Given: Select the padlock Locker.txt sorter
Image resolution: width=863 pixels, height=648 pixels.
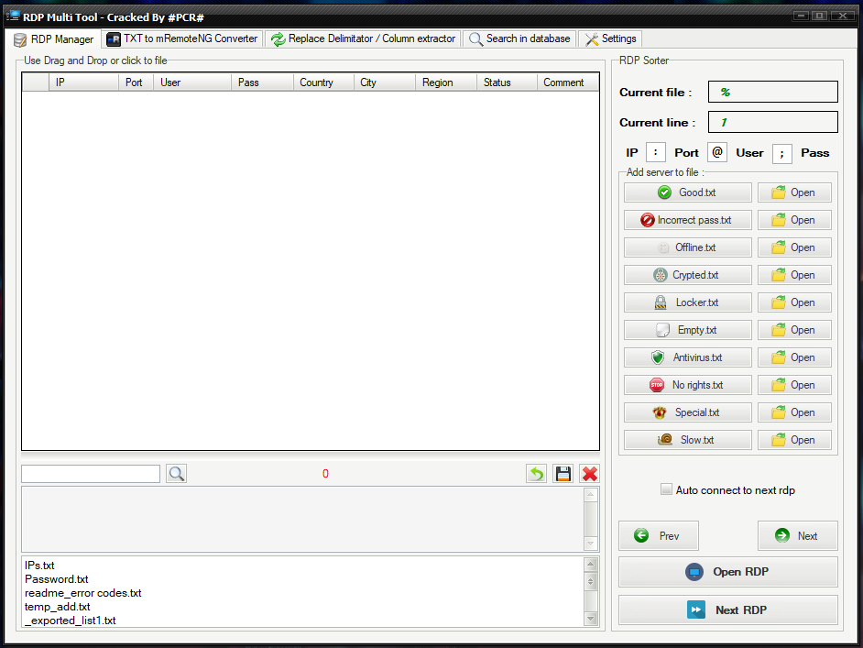Looking at the screenshot, I should [687, 302].
